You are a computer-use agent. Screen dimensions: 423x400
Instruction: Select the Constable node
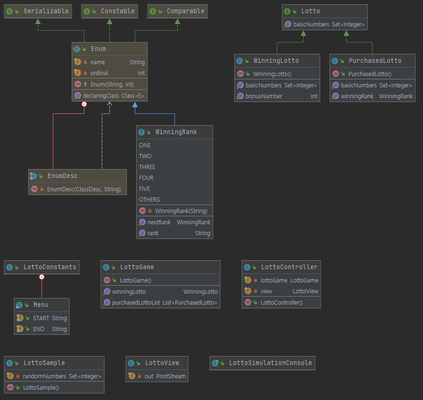[x=109, y=11]
